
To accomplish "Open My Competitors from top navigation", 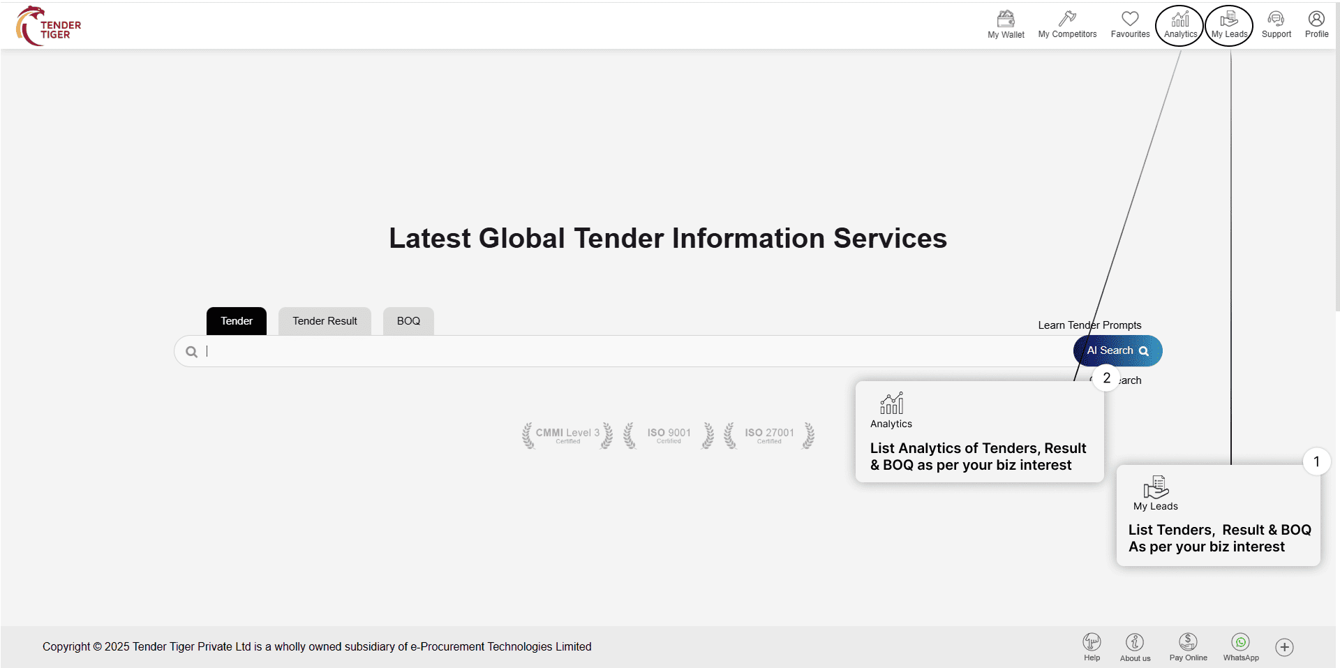I will 1067,24.
